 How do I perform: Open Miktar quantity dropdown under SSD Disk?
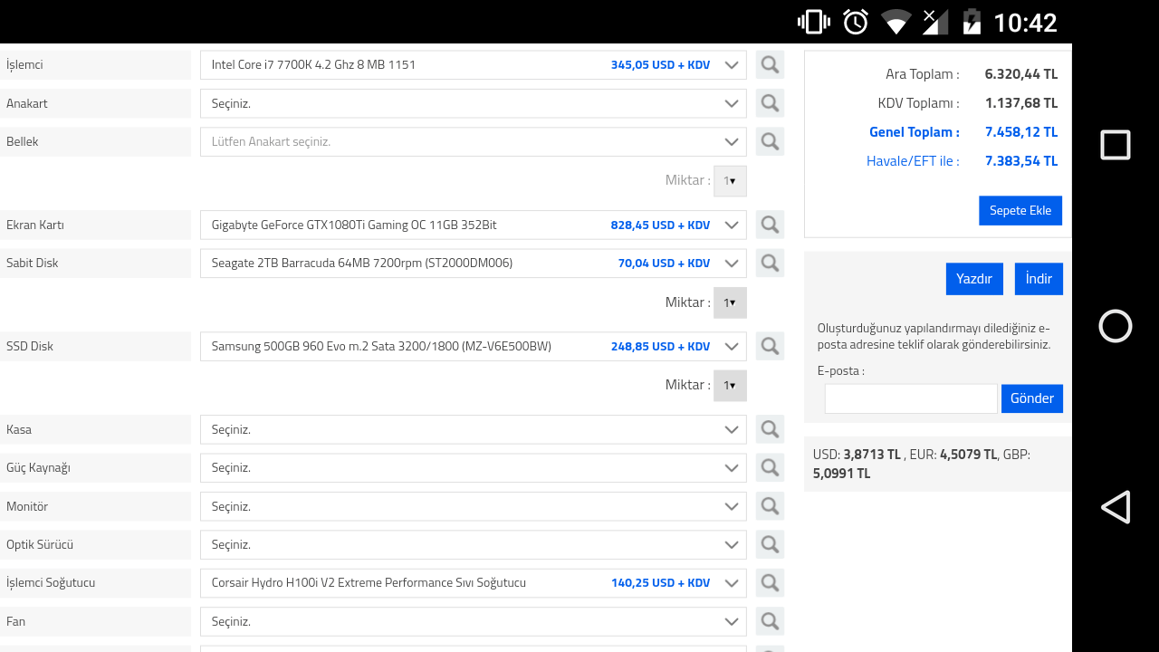pyautogui.click(x=729, y=385)
